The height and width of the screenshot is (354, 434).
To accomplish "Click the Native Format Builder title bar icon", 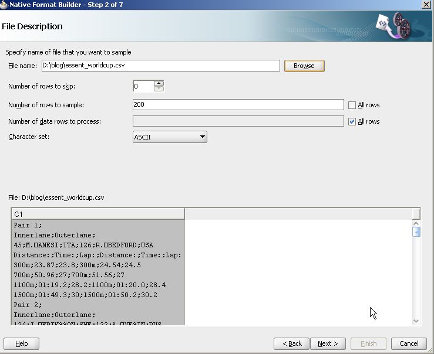I will 5,5.
